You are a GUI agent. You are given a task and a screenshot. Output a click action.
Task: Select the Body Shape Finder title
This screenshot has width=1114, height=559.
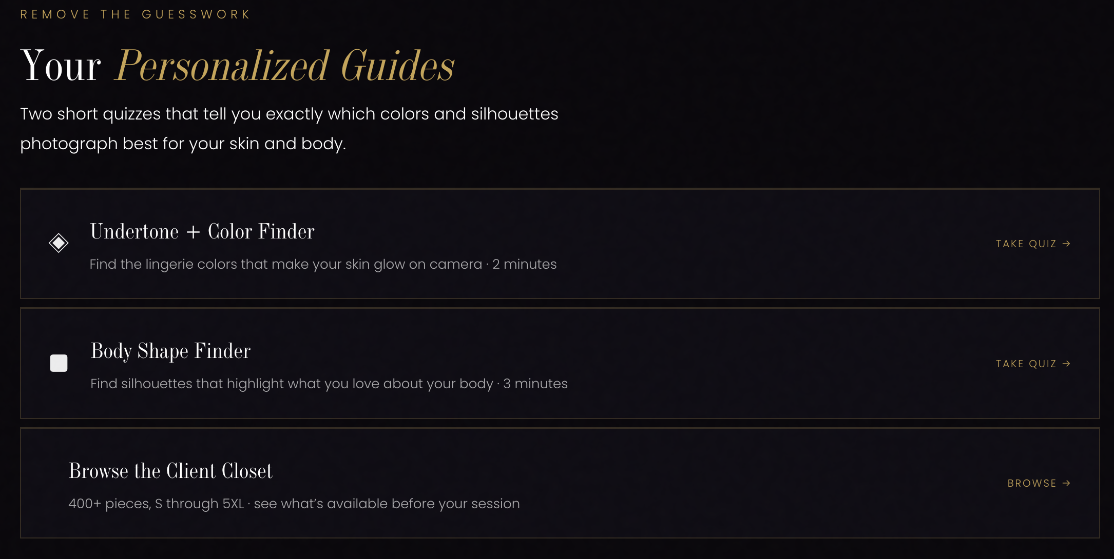170,351
